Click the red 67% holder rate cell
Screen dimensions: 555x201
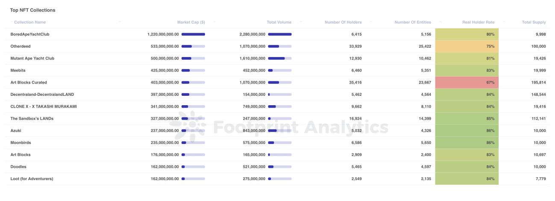[x=467, y=82]
